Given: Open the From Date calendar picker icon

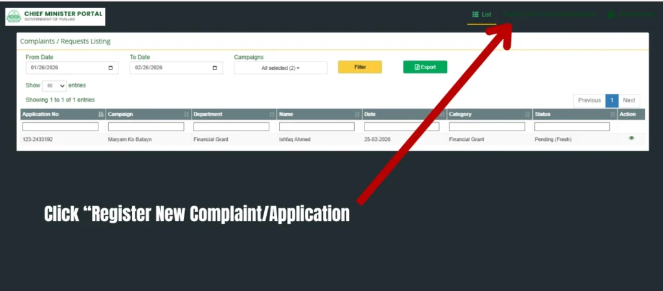Looking at the screenshot, I should (x=111, y=68).
